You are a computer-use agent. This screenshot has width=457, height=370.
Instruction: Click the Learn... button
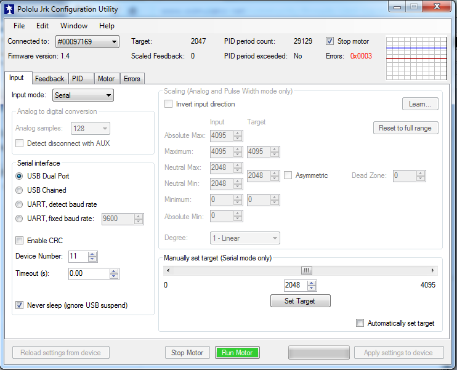coord(420,104)
